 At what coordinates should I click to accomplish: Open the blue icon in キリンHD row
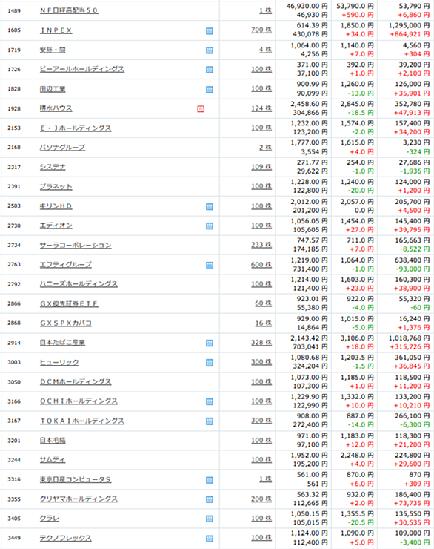(x=210, y=206)
